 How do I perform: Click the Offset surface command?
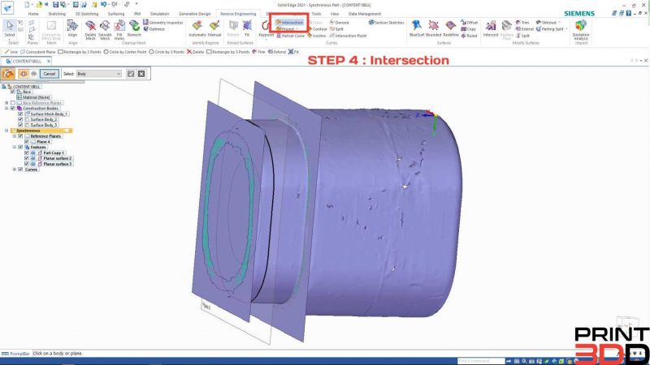coord(470,23)
